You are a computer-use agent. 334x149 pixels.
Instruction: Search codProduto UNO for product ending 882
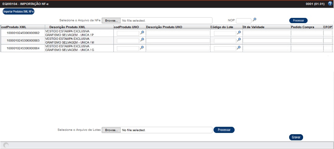click(x=142, y=32)
